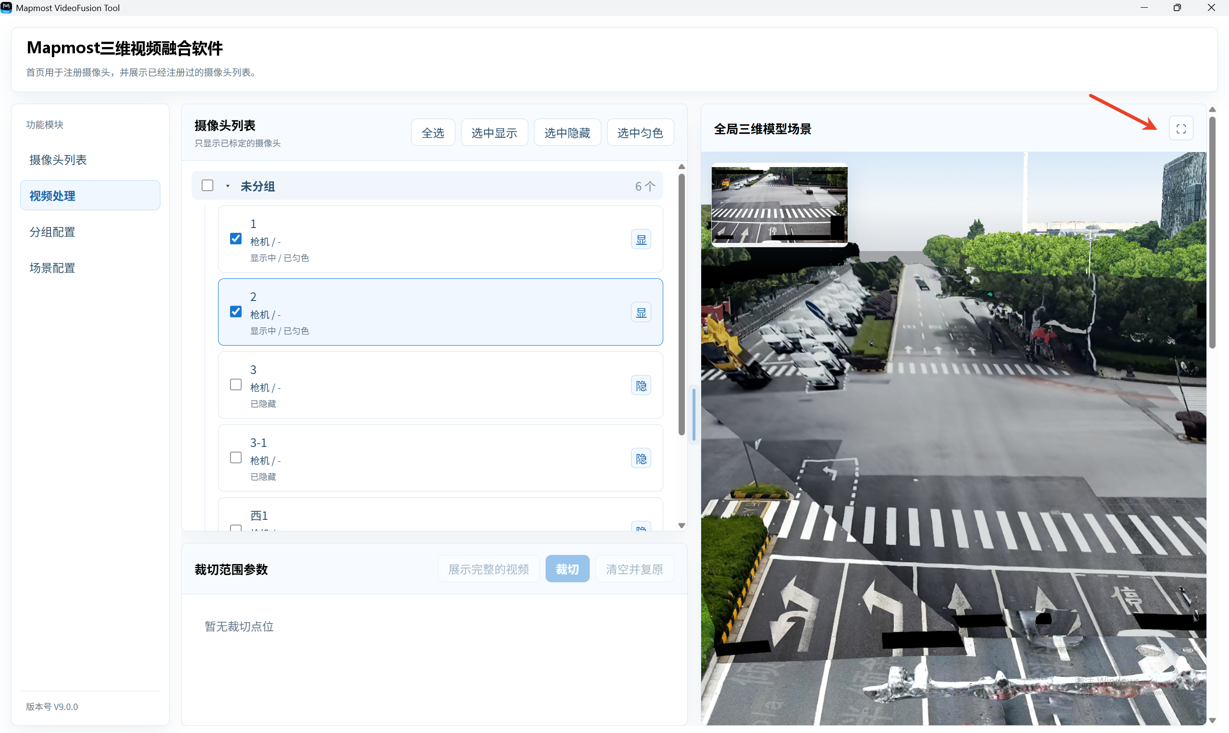Select the camera 3 list card
This screenshot has height=733, width=1229.
[x=440, y=385]
